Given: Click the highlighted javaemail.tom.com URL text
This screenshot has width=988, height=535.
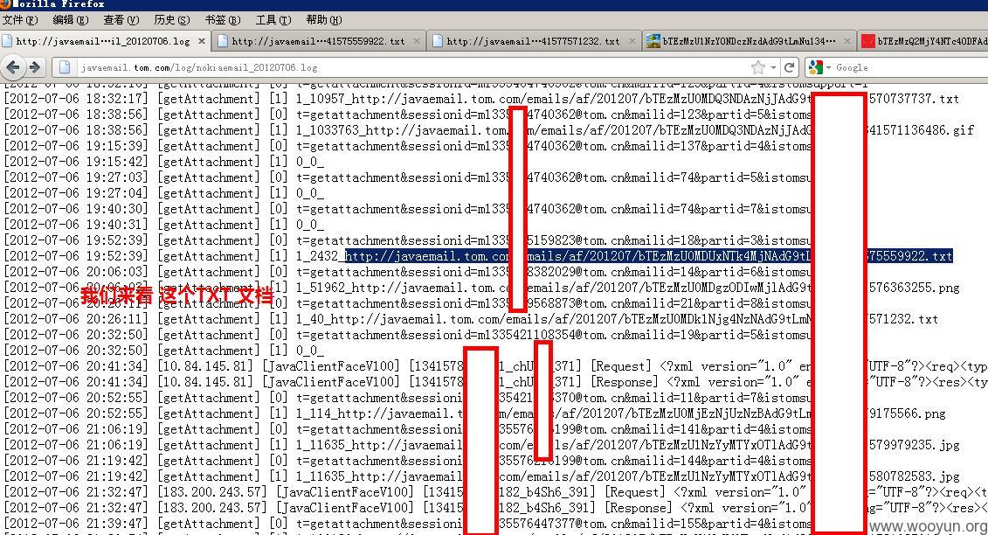Looking at the screenshot, I should click(x=648, y=256).
